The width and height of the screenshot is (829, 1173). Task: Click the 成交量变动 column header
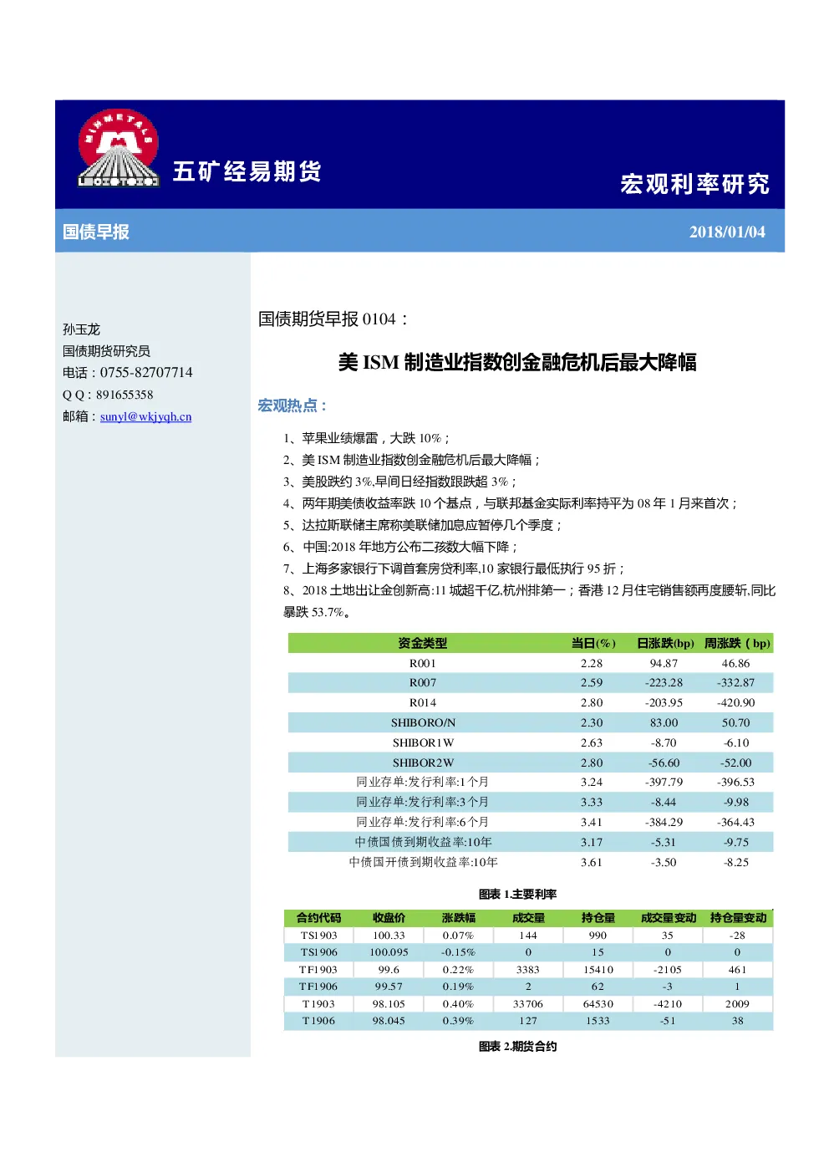click(x=668, y=918)
